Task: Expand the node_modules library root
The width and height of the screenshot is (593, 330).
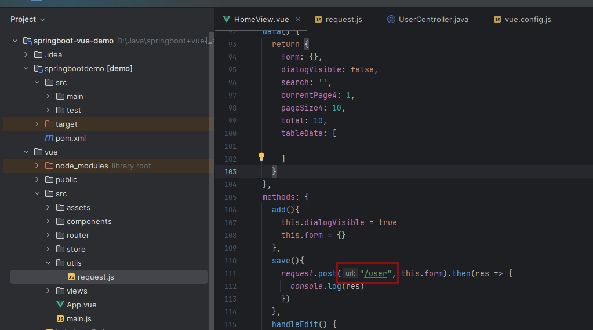Action: click(37, 166)
